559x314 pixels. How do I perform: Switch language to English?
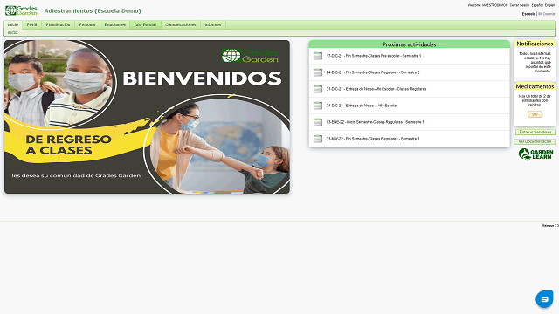click(x=549, y=5)
